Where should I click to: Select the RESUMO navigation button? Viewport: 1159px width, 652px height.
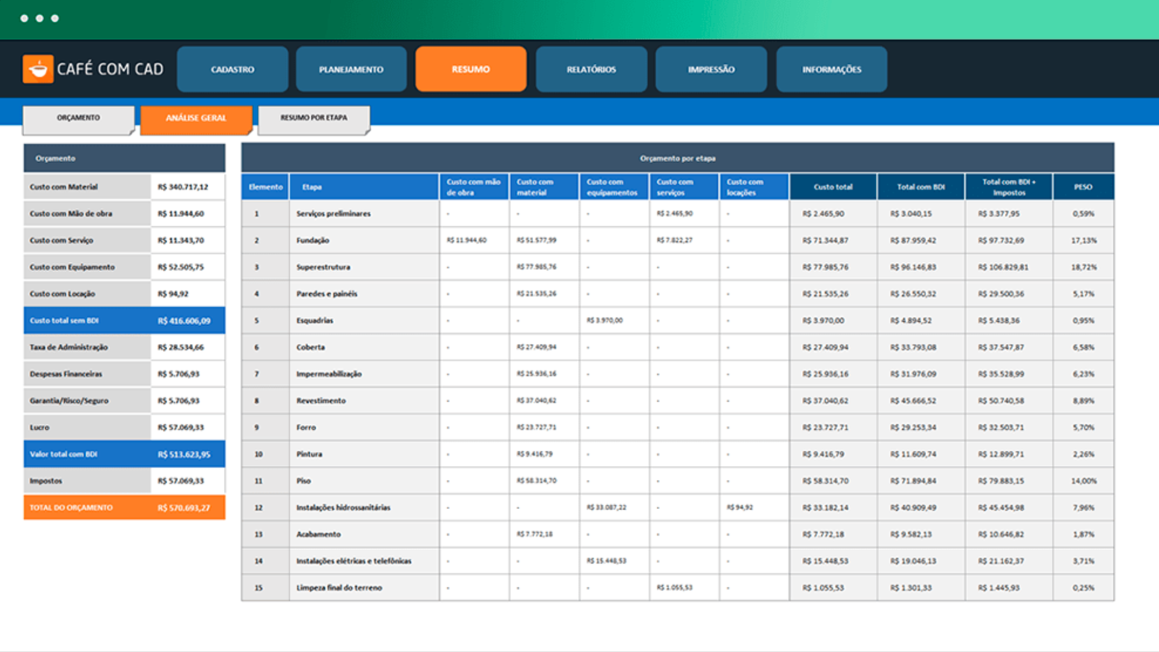tap(471, 69)
